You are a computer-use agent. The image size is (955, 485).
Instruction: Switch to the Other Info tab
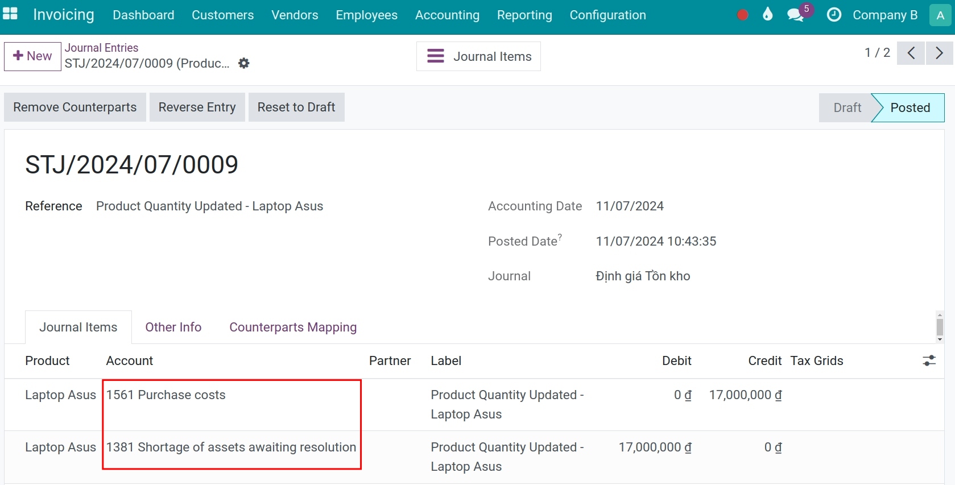[173, 327]
